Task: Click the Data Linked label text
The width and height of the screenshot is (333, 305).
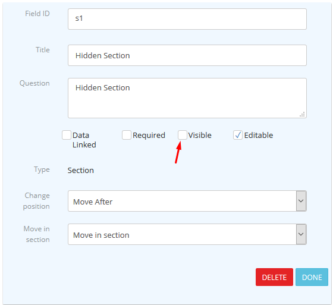Action: tap(84, 140)
